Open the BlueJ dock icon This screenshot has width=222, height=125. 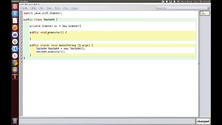(15, 49)
